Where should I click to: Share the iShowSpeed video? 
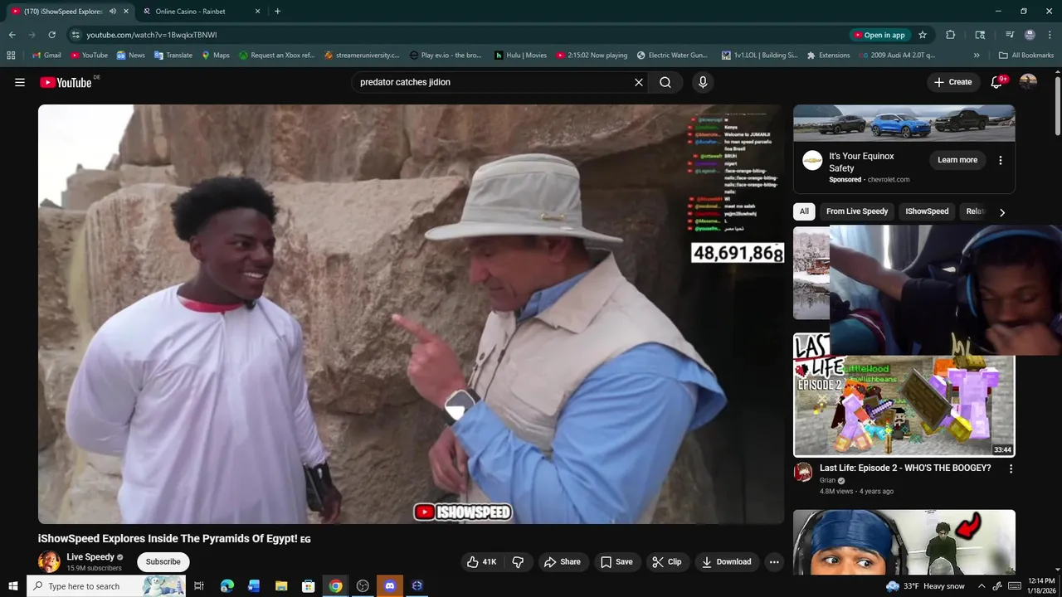click(563, 561)
